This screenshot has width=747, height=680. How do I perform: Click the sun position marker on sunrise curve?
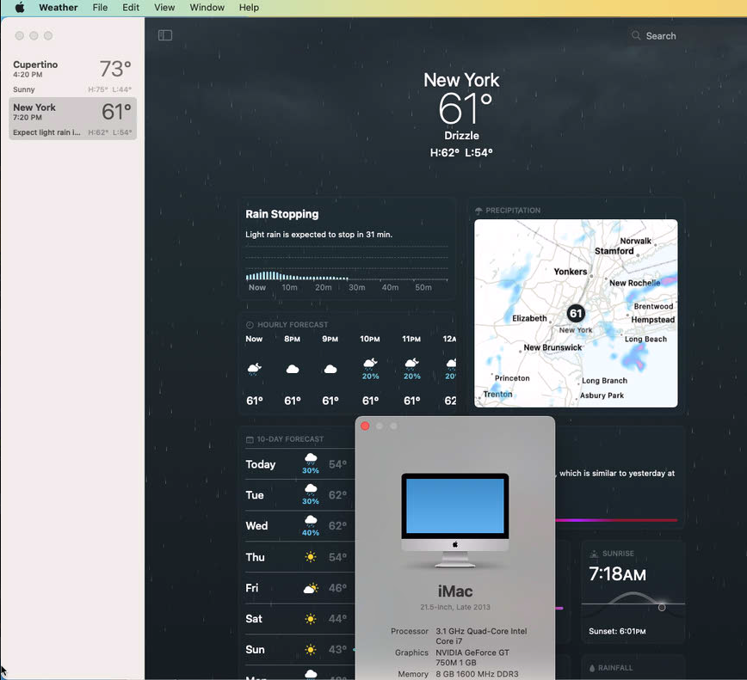pos(662,607)
